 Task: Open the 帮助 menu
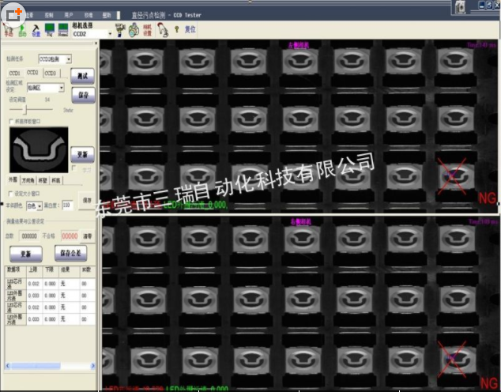point(107,15)
